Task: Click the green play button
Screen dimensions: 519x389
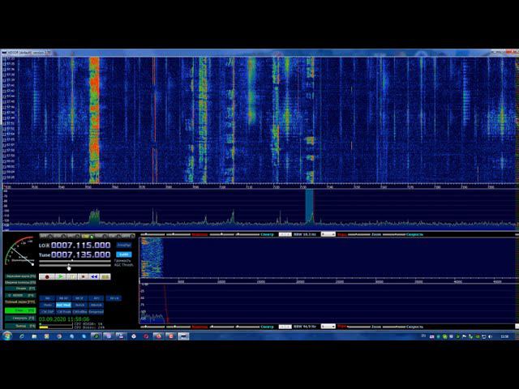Action: 60,276
